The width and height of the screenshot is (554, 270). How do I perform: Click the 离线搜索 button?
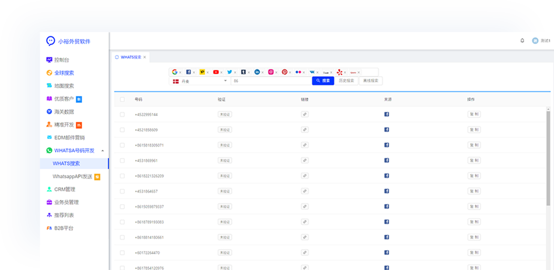(371, 81)
